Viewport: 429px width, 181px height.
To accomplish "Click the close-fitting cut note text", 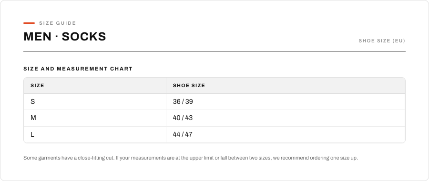I will [190, 158].
